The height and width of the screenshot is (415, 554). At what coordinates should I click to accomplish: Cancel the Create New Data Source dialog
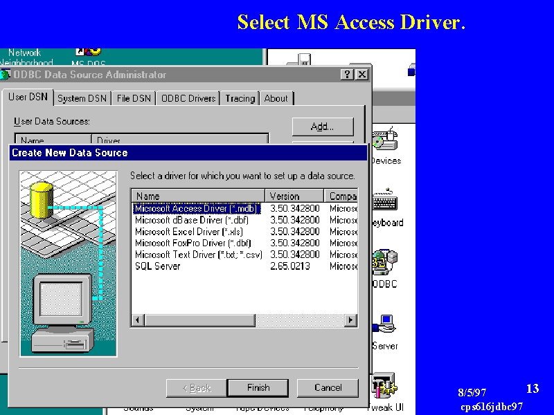pyautogui.click(x=328, y=388)
